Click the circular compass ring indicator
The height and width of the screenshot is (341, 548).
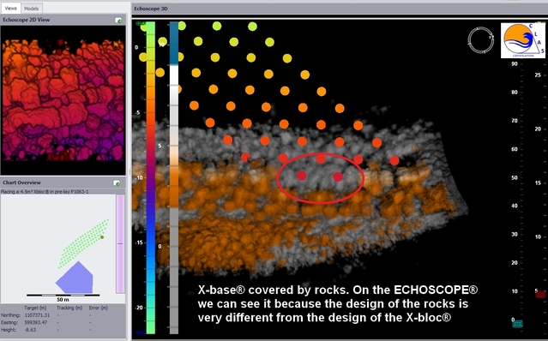[481, 40]
